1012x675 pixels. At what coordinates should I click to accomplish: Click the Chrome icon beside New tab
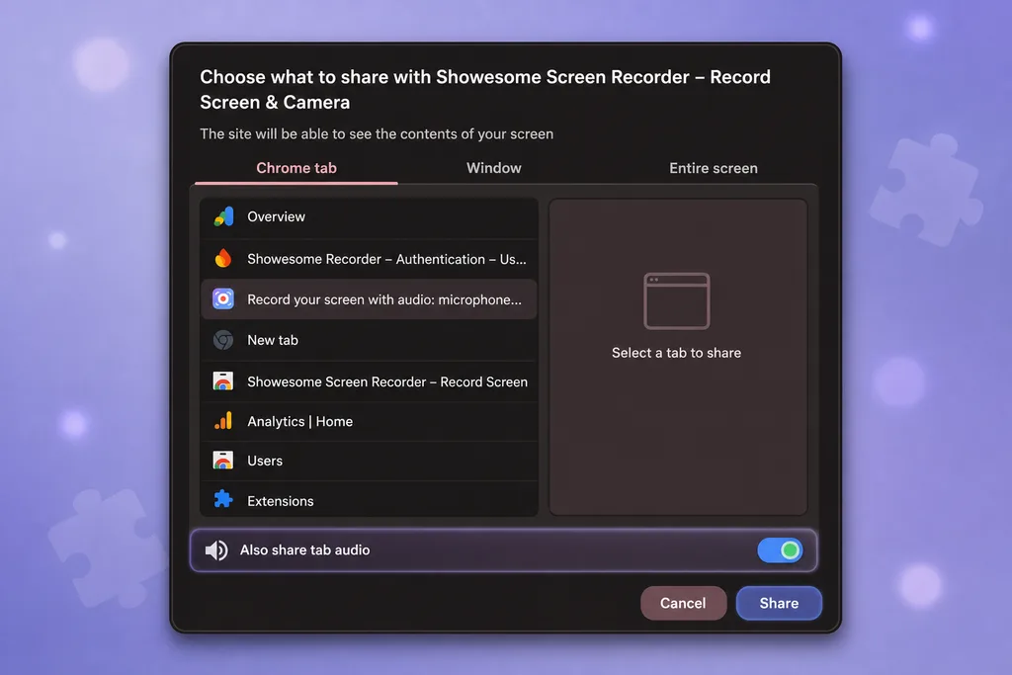coord(223,340)
